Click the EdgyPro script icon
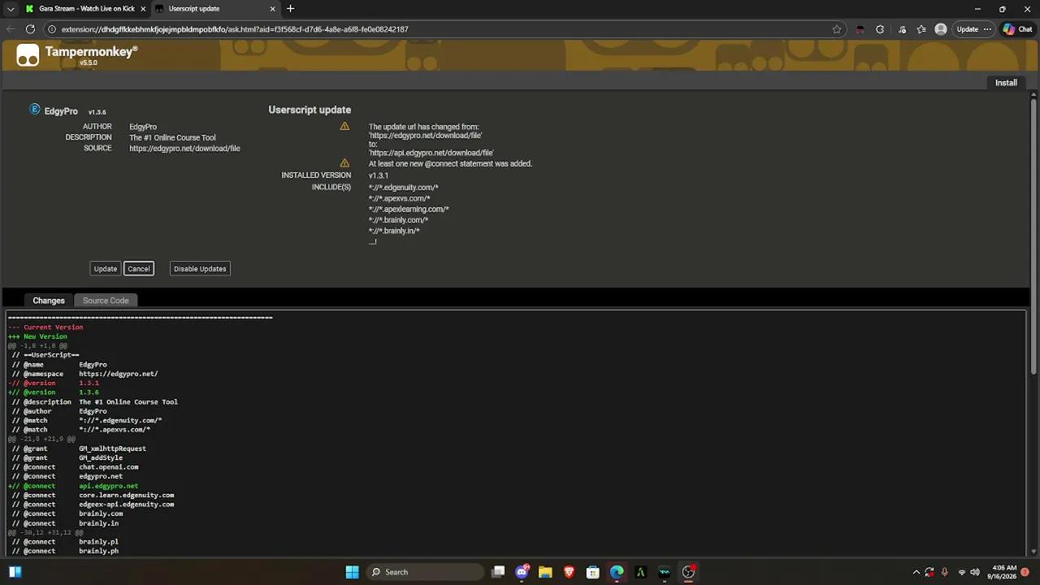This screenshot has width=1040, height=585. coord(35,110)
